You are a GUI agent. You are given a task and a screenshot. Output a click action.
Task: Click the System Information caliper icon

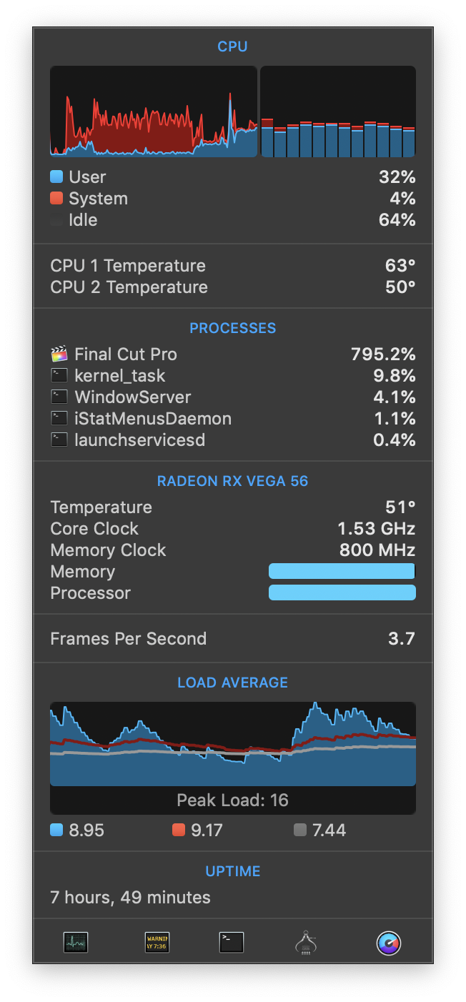[306, 943]
